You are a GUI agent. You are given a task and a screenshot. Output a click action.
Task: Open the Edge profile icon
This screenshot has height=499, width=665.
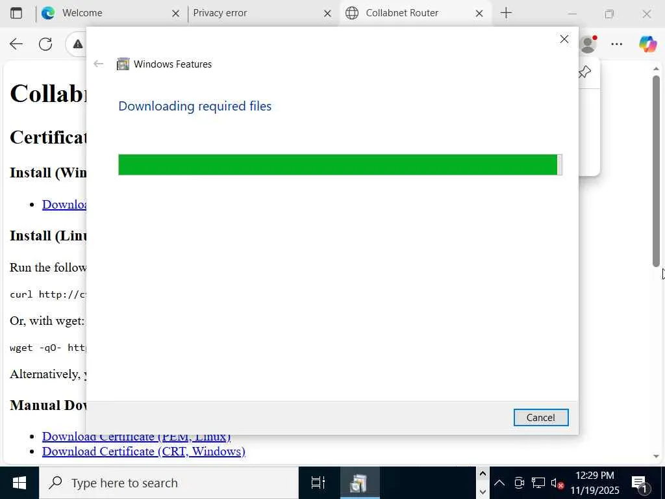coord(588,44)
